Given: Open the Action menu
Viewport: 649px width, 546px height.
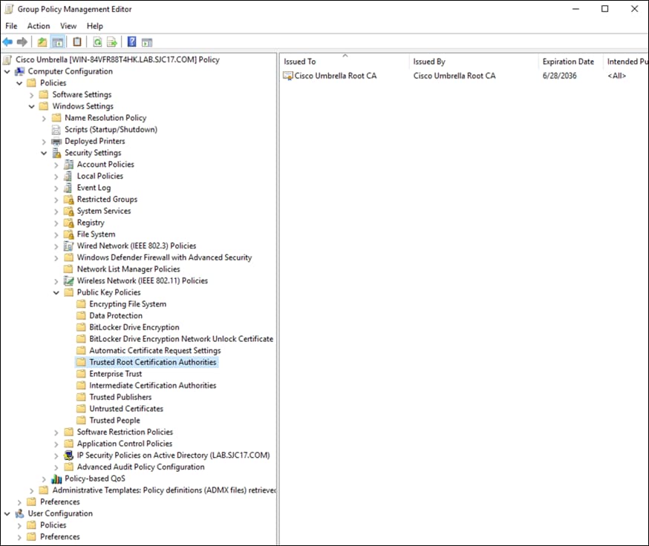Looking at the screenshot, I should [x=39, y=26].
